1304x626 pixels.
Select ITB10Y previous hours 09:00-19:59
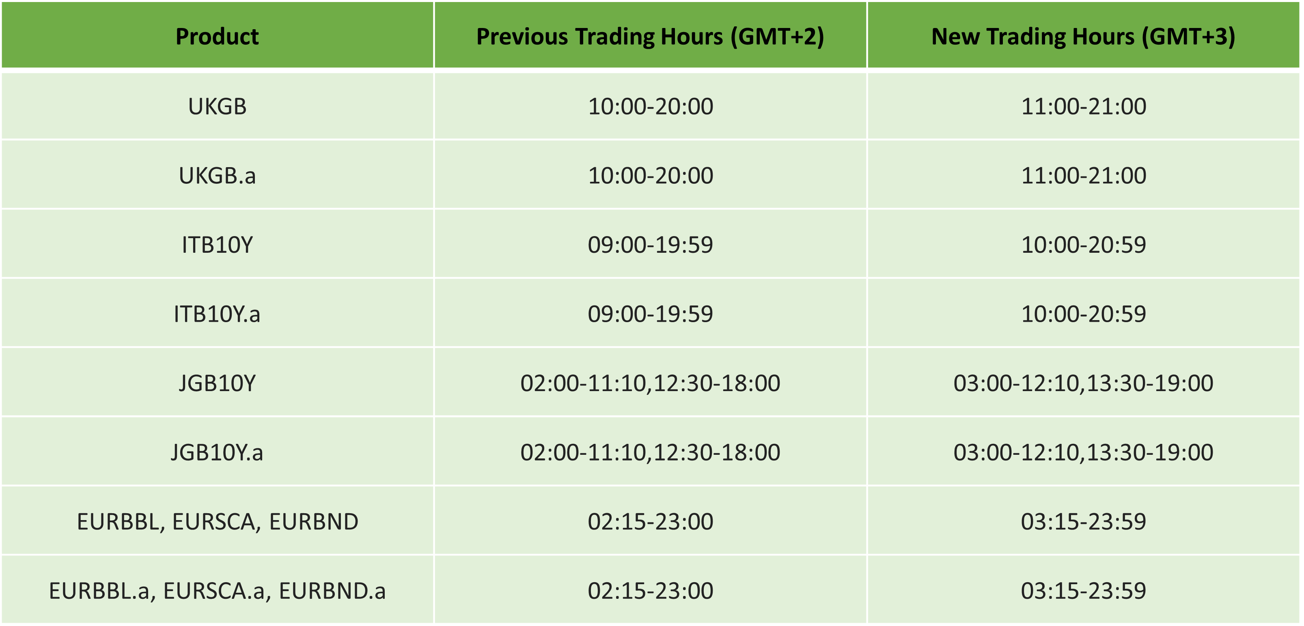click(x=650, y=244)
